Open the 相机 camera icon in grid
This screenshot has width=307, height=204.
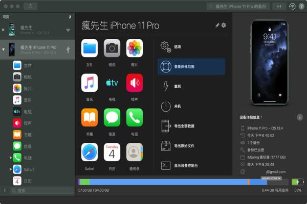[112, 48]
